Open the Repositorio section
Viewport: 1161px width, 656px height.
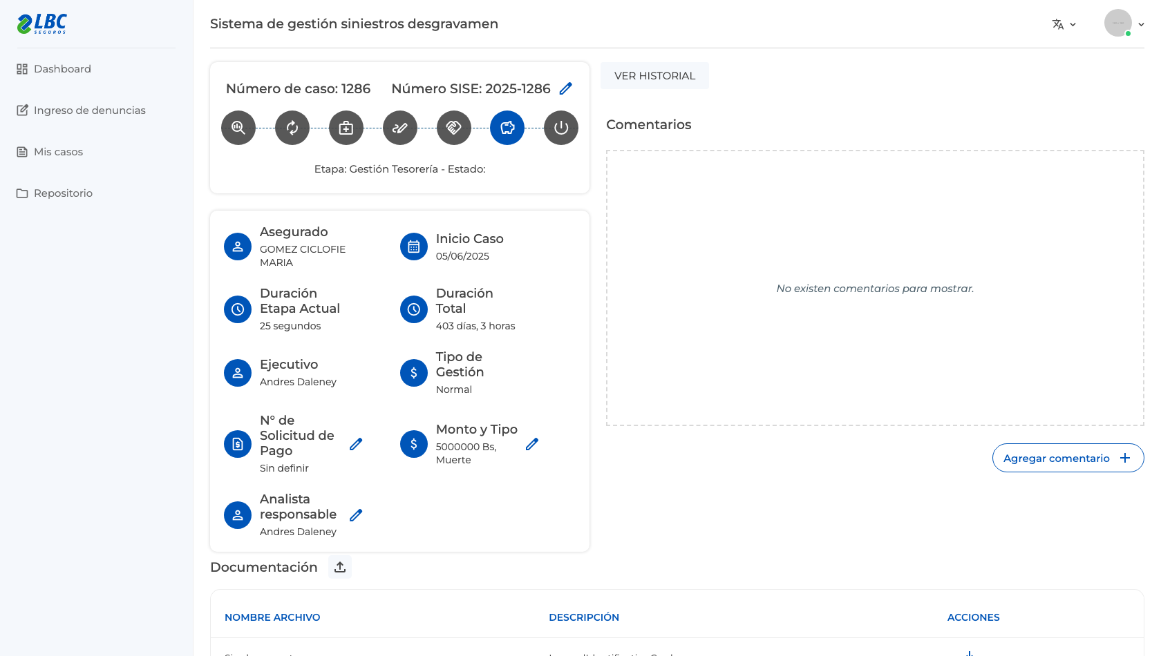[x=55, y=193]
